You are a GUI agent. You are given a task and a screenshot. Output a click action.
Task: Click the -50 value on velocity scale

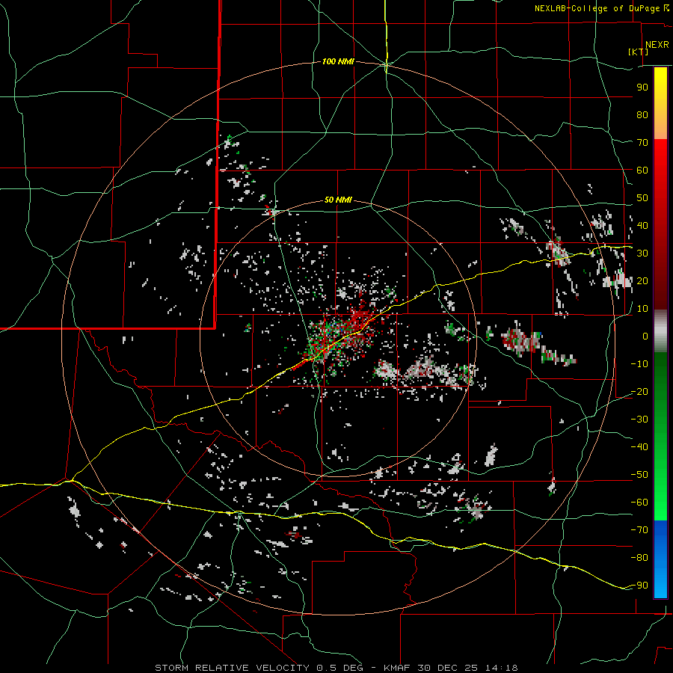point(639,475)
